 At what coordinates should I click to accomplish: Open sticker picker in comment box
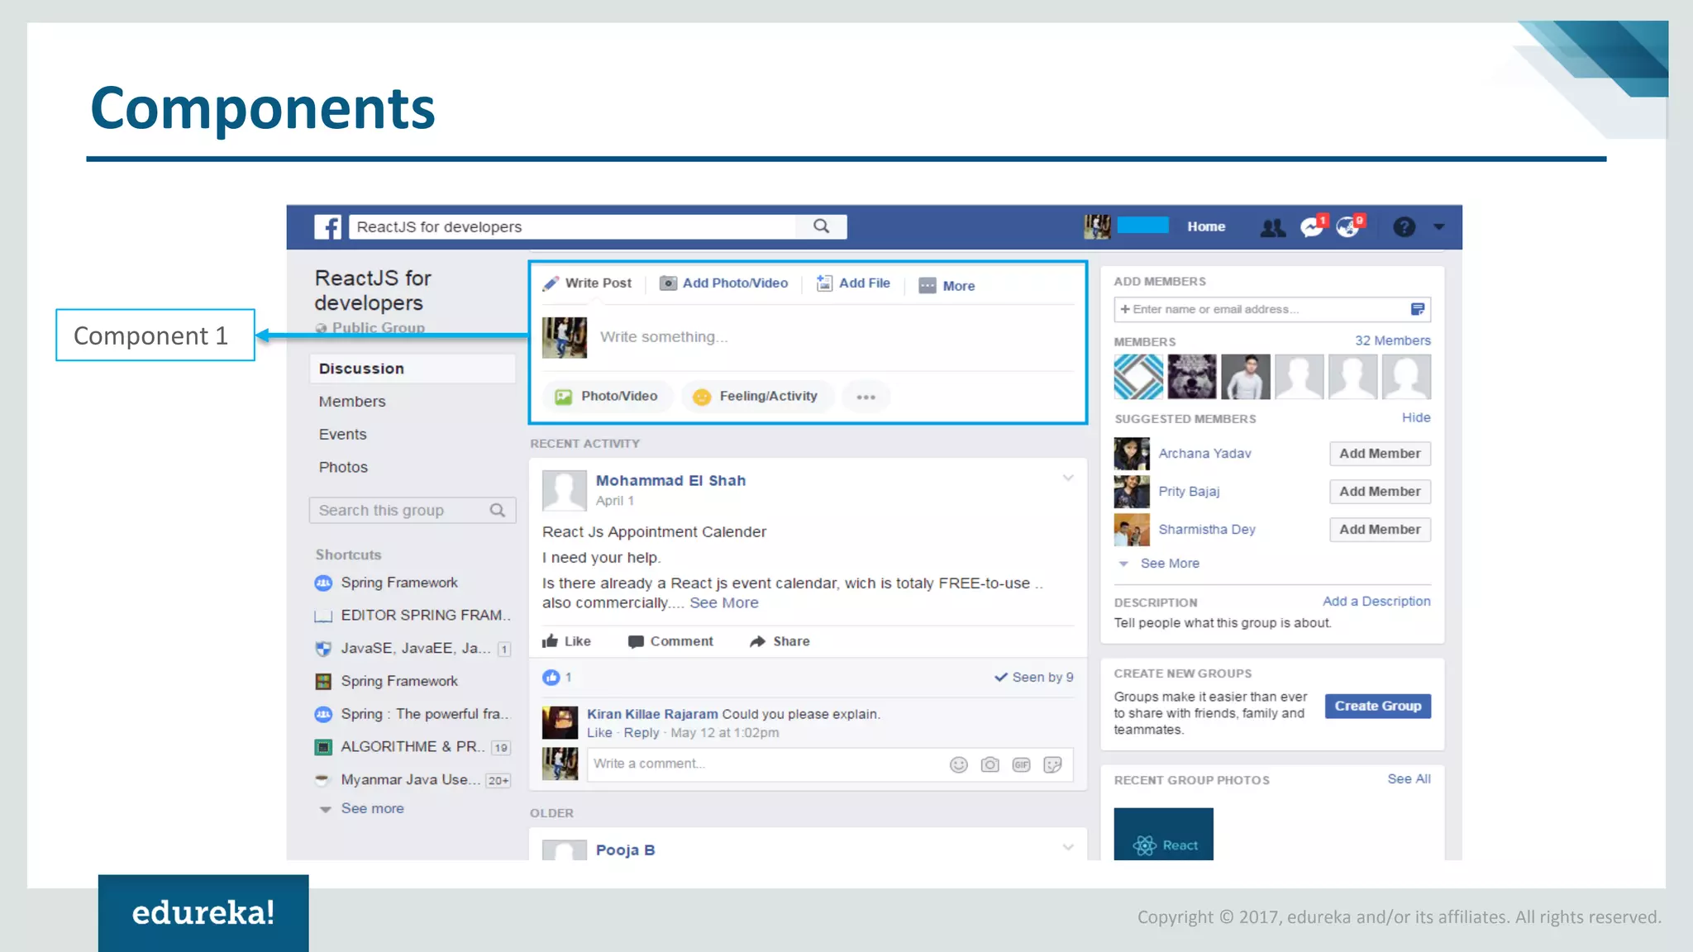click(1053, 765)
